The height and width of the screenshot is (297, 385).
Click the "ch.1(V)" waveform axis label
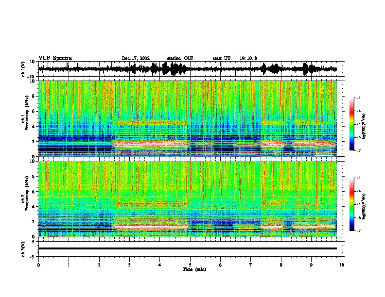(x=23, y=69)
